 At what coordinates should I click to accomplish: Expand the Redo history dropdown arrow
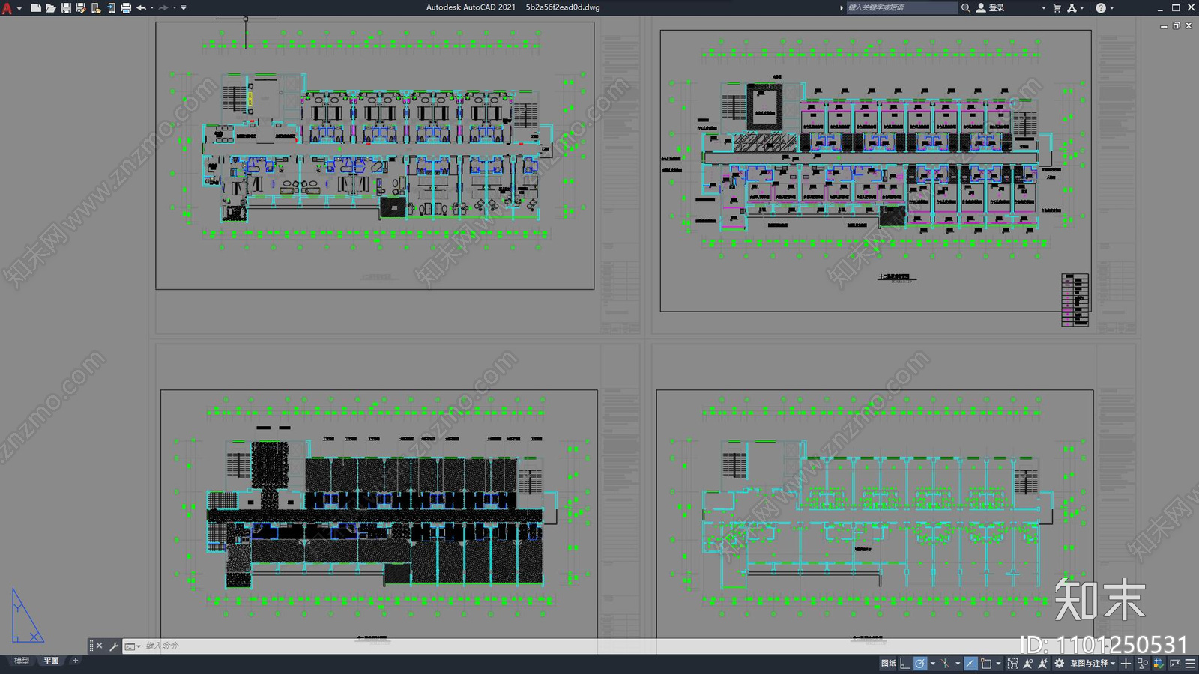175,7
